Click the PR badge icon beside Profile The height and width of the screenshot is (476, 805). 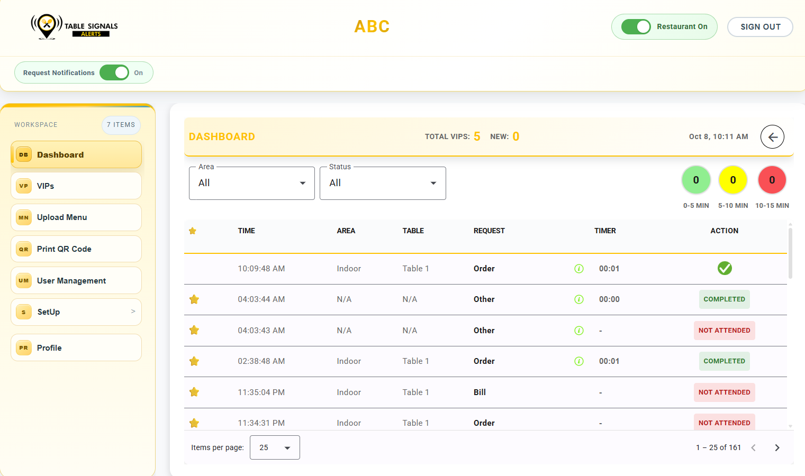click(x=23, y=348)
